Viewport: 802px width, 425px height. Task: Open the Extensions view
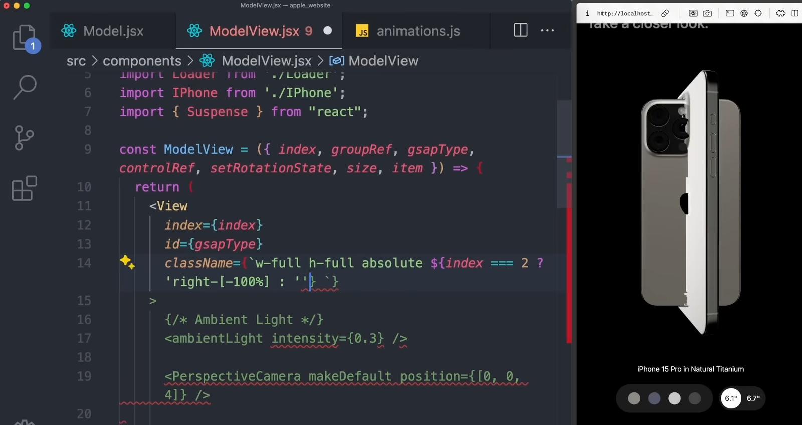click(x=24, y=188)
